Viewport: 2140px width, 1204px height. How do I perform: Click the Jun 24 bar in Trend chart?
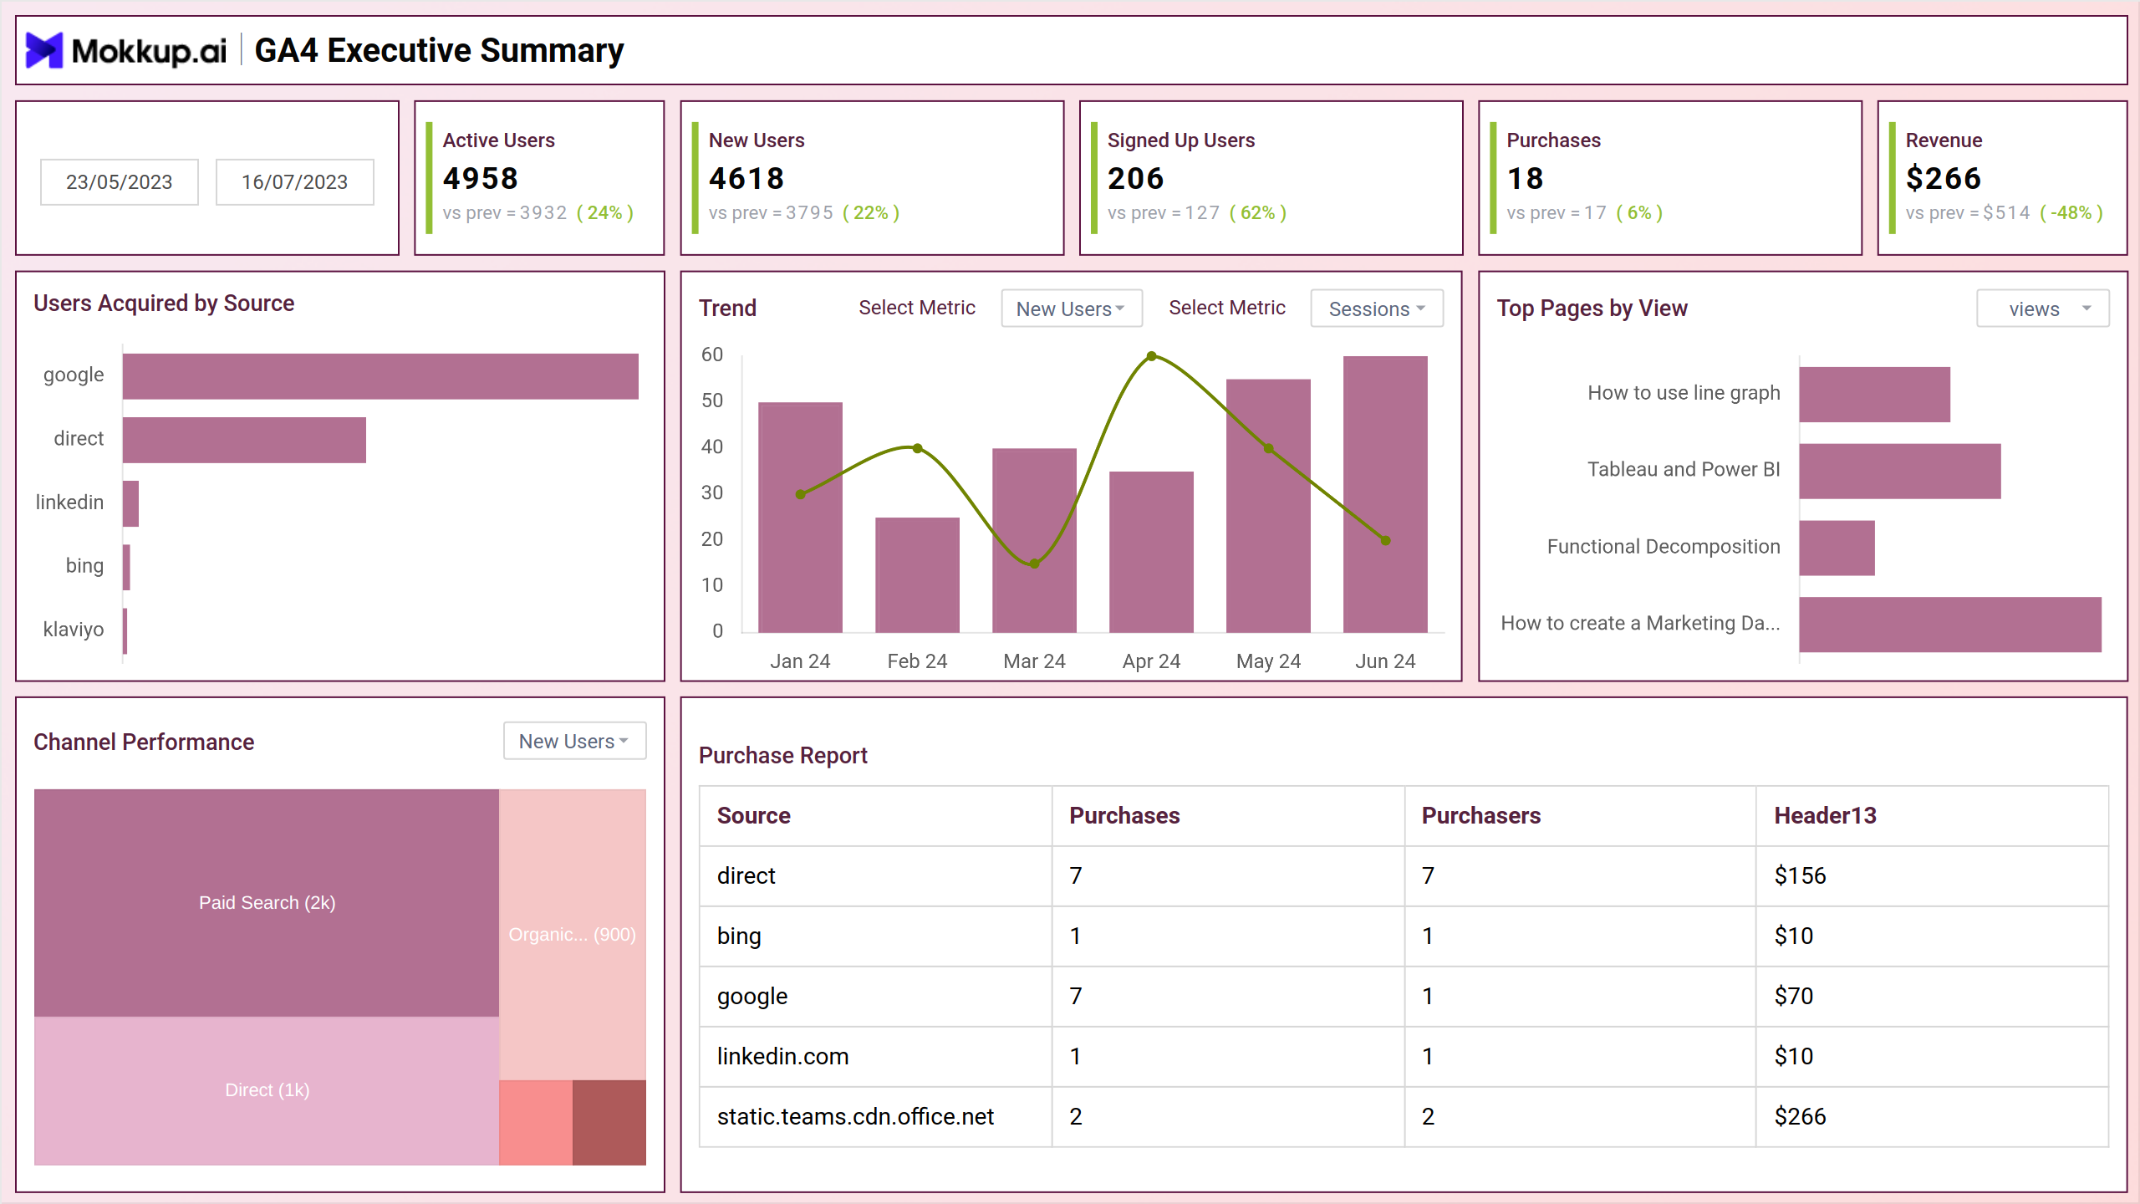tap(1385, 494)
